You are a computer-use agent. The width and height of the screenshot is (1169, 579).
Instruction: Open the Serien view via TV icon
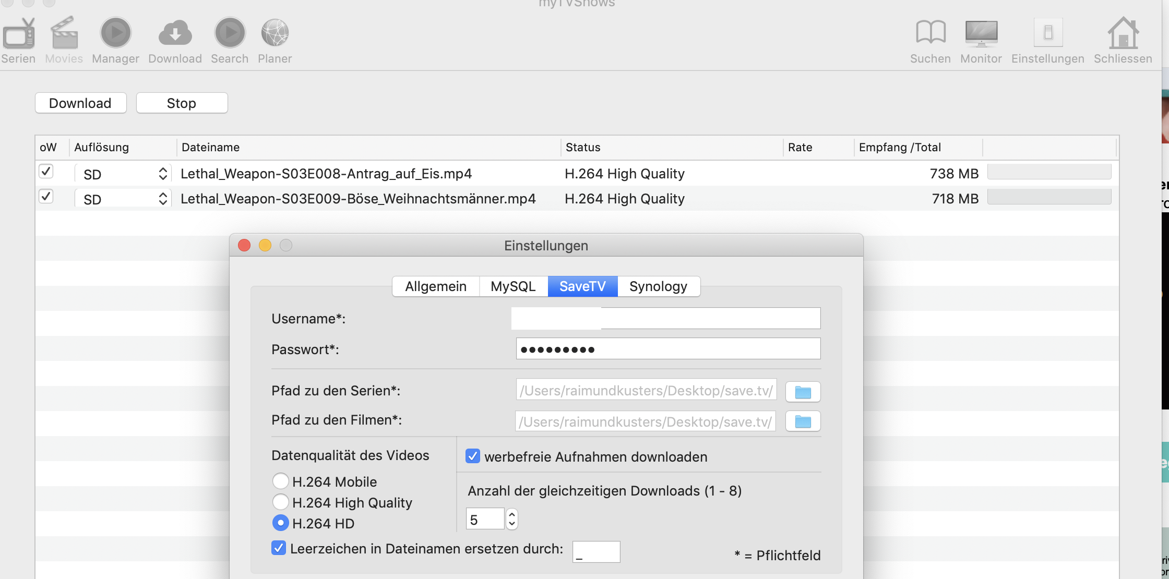(x=18, y=34)
